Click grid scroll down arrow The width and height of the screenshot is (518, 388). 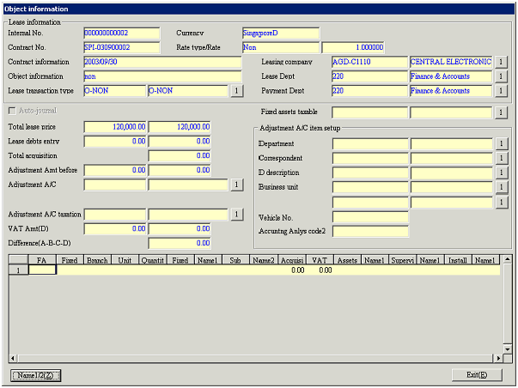507,349
